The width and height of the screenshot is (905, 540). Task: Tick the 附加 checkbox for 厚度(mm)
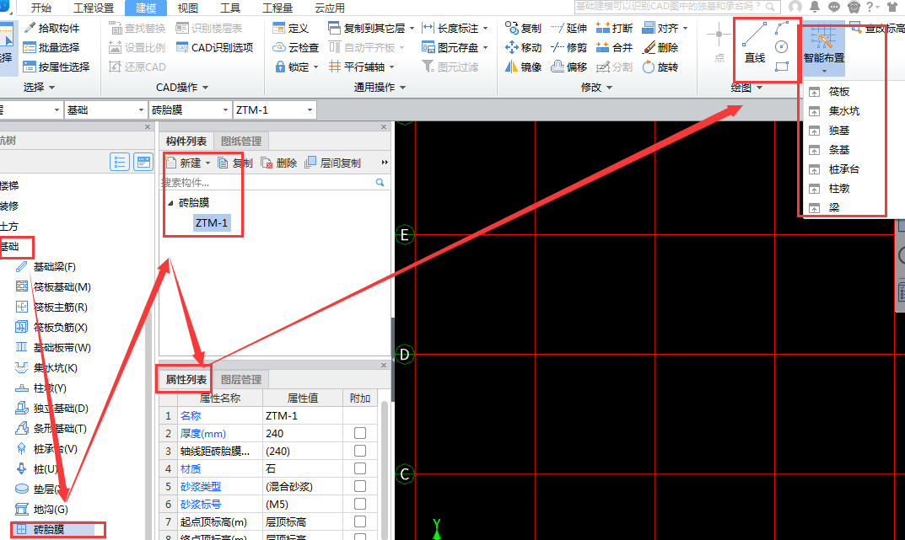click(x=360, y=433)
